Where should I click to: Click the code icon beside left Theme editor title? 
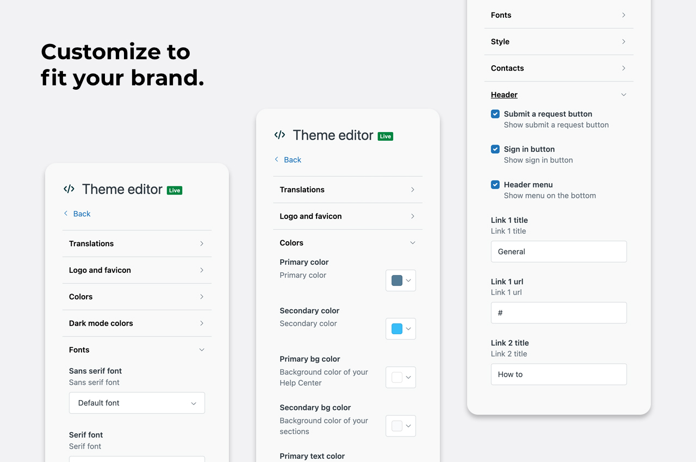click(x=69, y=189)
